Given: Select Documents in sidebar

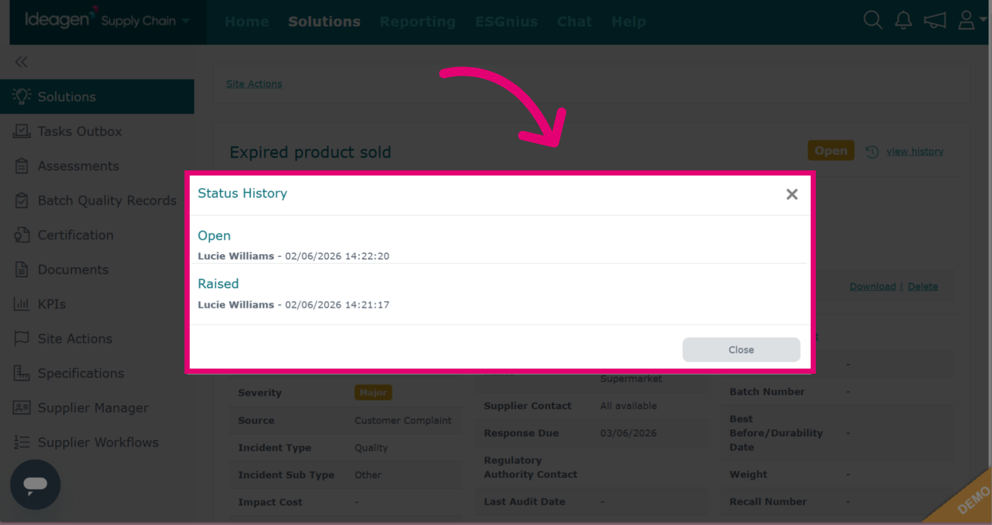Looking at the screenshot, I should click(73, 269).
